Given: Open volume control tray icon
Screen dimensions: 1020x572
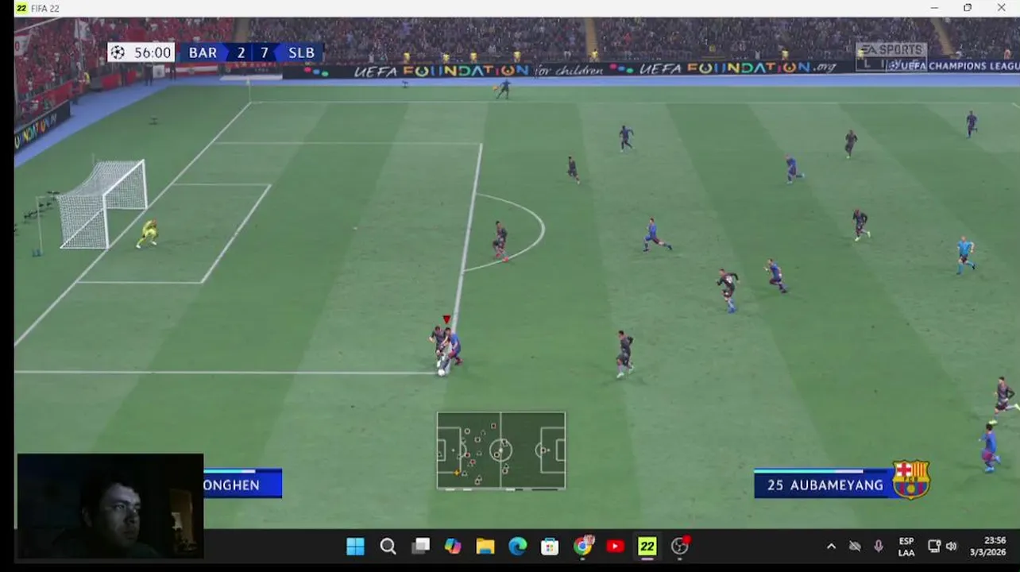Looking at the screenshot, I should coord(952,547).
